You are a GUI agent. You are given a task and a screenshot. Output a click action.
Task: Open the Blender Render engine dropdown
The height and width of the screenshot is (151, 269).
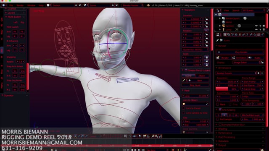tap(133, 5)
